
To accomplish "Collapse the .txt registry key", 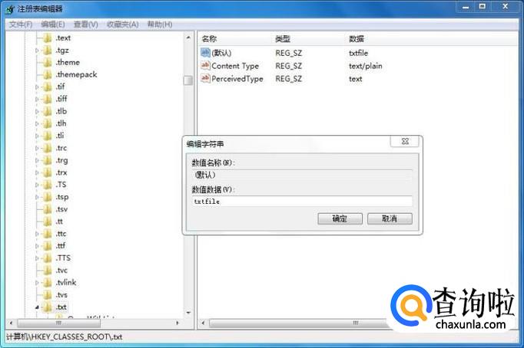I will click(x=37, y=307).
